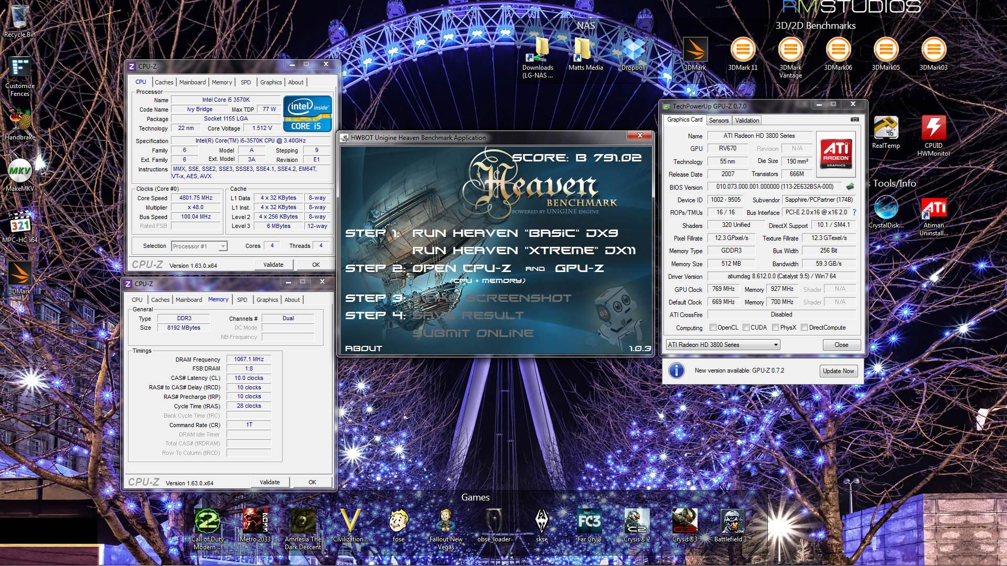Screen dimensions: 1007x566
Task: Click "10.0 clocks" CAS latency value
Action: point(249,378)
